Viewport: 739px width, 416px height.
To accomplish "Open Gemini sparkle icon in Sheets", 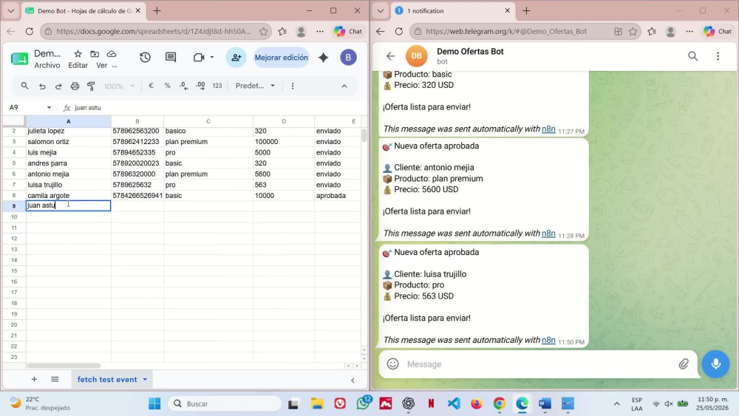I will click(x=324, y=58).
